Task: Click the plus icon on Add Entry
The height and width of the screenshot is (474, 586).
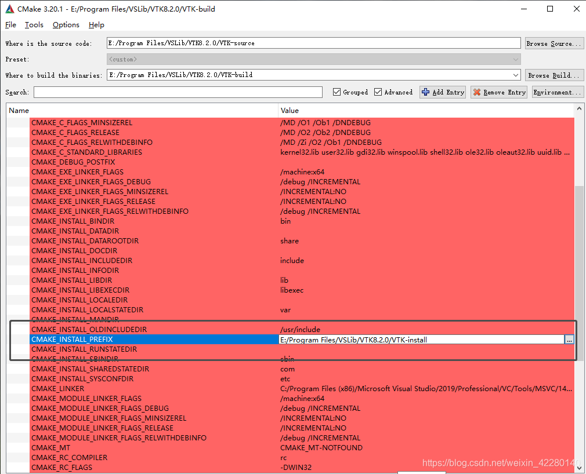Action: coord(425,92)
